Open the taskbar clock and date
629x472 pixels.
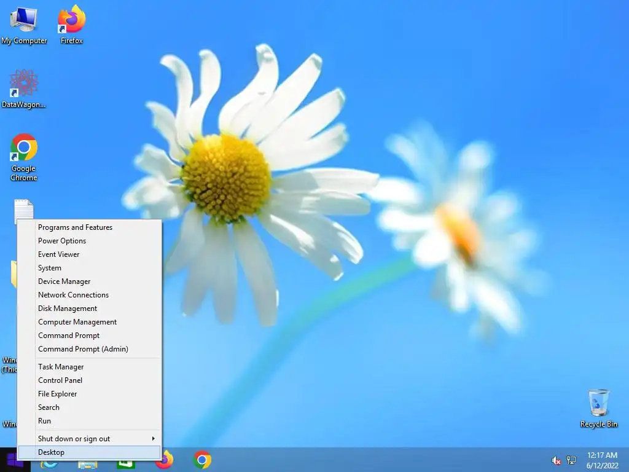coord(602,460)
